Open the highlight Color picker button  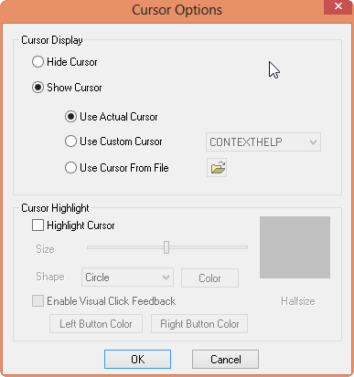(209, 278)
